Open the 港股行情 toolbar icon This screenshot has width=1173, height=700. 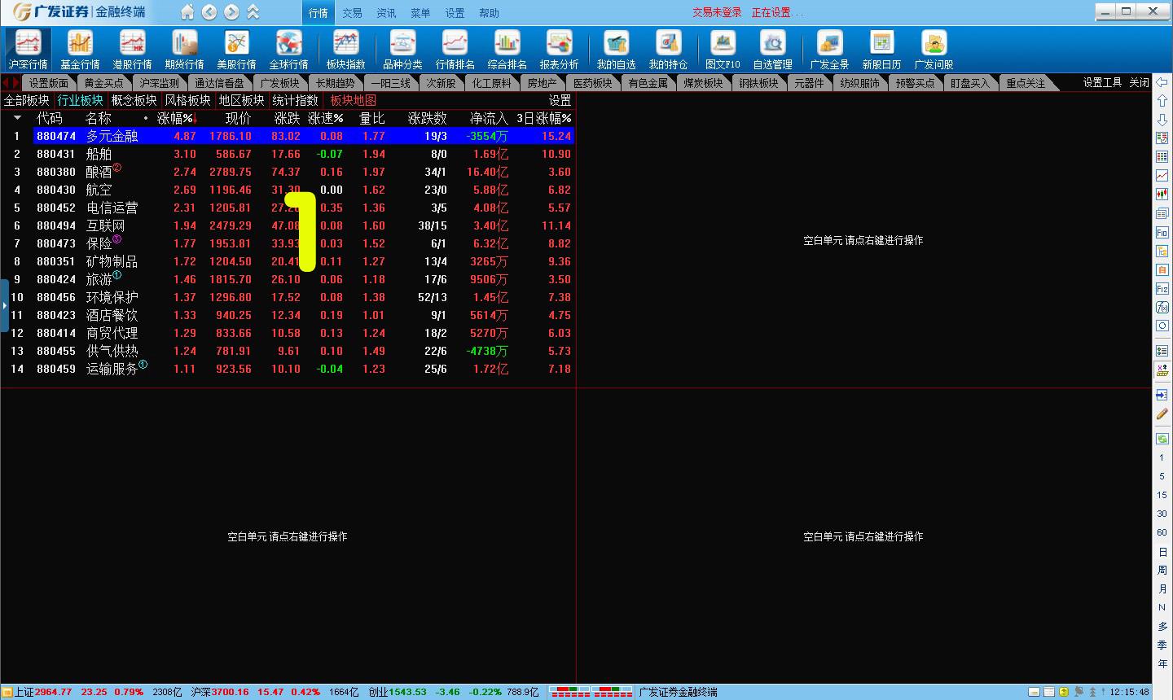click(x=132, y=50)
